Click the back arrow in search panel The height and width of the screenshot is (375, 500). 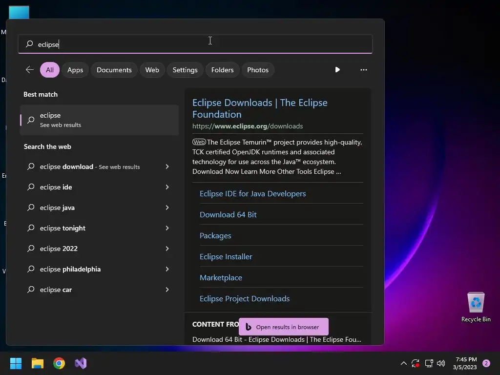tap(30, 69)
